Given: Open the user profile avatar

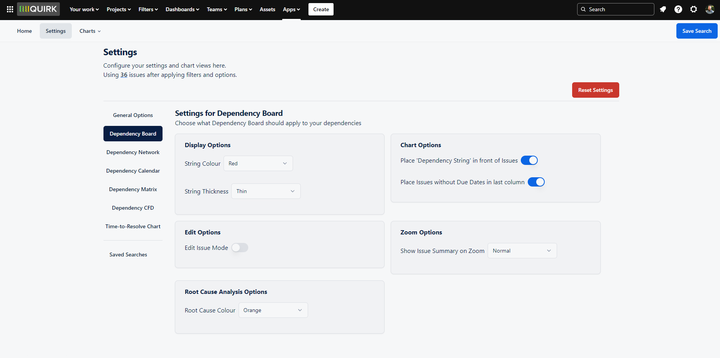Looking at the screenshot, I should coord(710,9).
